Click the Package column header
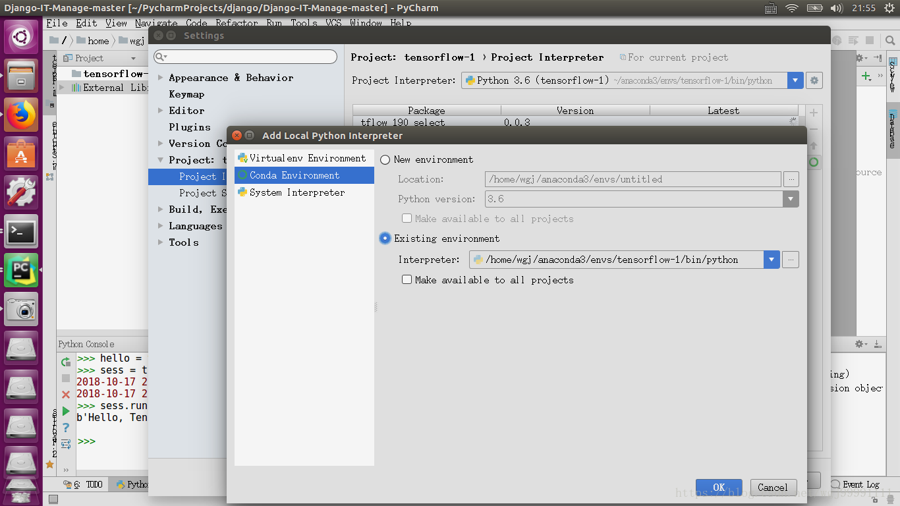The height and width of the screenshot is (506, 900). coord(426,111)
